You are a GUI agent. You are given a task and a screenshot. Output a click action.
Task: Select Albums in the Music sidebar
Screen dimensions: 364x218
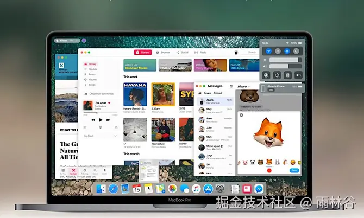pyautogui.click(x=90, y=80)
